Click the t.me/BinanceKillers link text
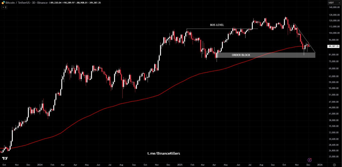Viewport: 342px width, 167px height. point(164,153)
